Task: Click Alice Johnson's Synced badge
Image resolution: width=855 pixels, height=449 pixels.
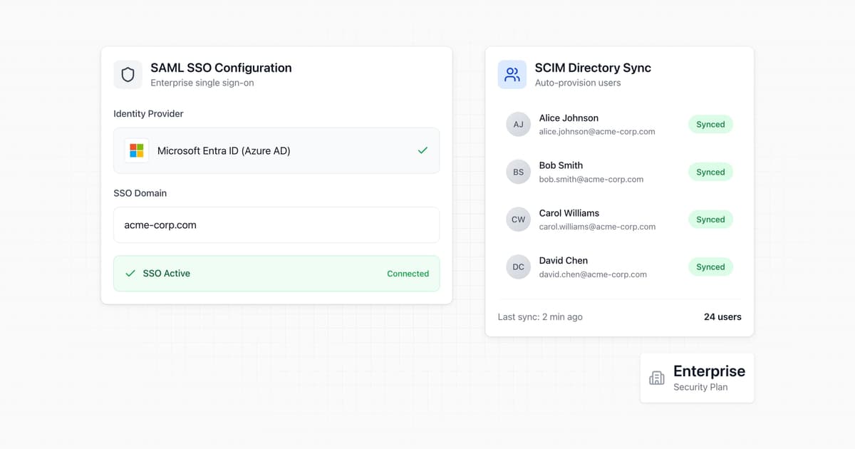Action: click(710, 124)
